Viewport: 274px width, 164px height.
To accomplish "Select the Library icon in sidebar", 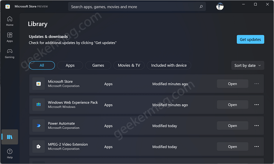I will click(10, 137).
